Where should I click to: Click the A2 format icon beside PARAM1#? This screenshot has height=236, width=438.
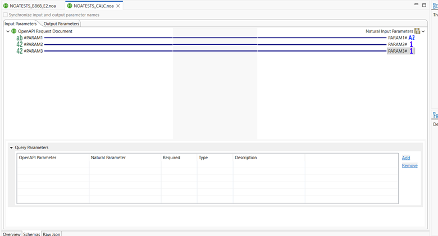[x=412, y=38]
